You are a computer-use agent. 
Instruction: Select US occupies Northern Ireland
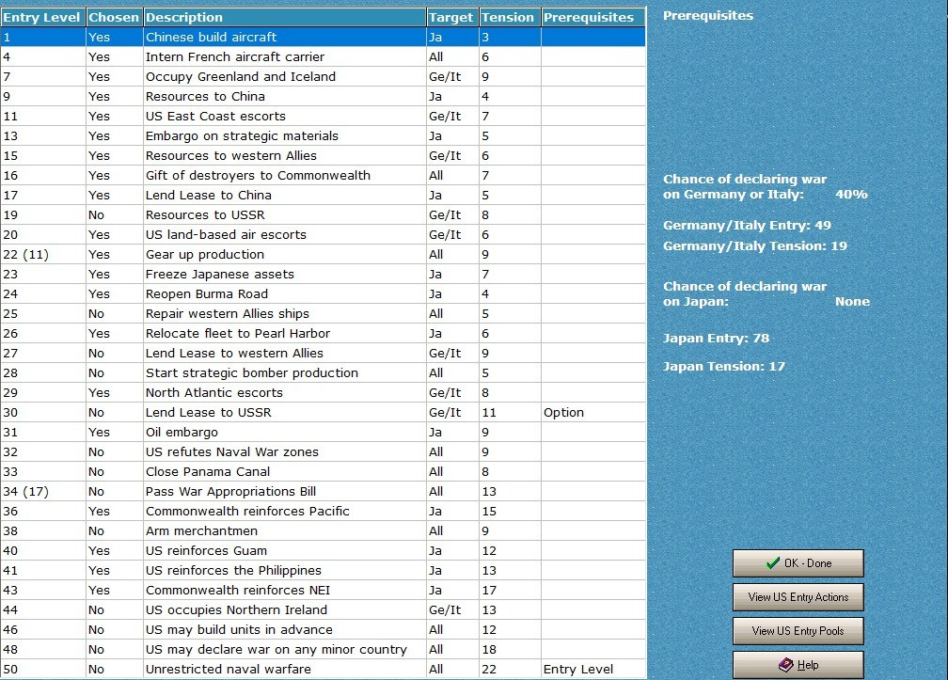coord(323,609)
